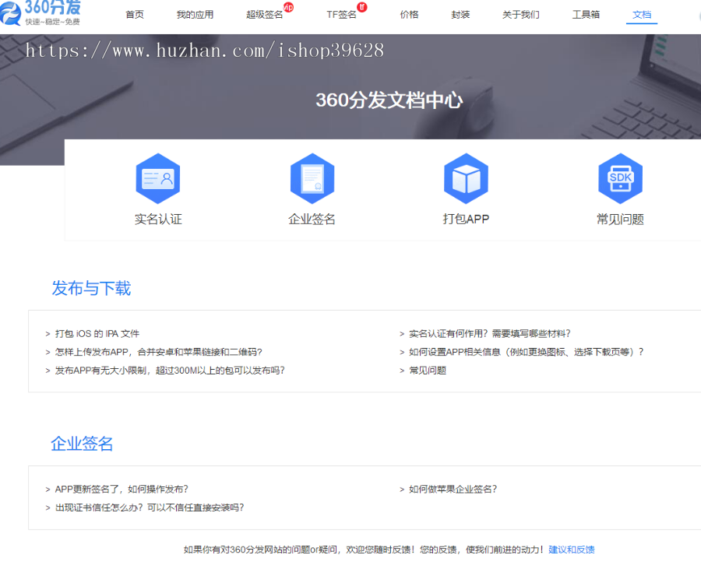This screenshot has height=562, width=701.
Task: Open 出现证书信任怎么办 article
Action: 150,508
